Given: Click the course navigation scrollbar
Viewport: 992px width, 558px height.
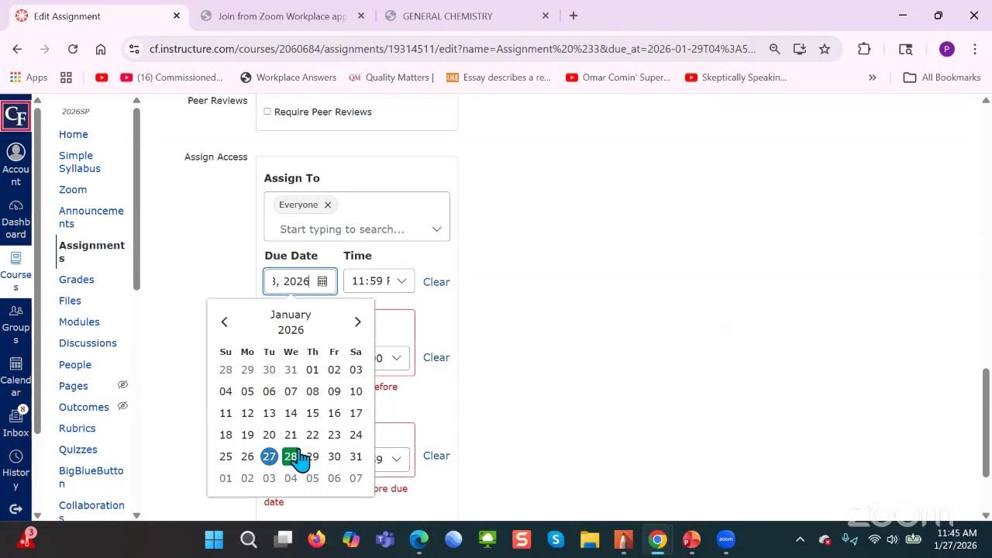Looking at the screenshot, I should pyautogui.click(x=136, y=198).
